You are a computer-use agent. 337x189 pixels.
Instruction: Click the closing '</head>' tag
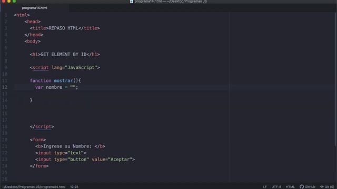[x=34, y=35]
